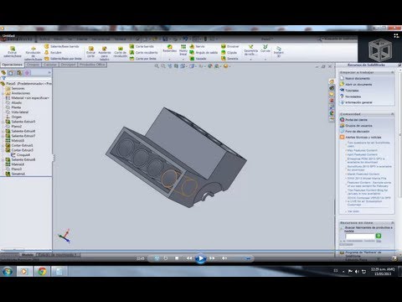Image resolution: width=402 pixels, height=302 pixels.
Task: Collapse the Recursos en línea section
Action: (x=392, y=223)
